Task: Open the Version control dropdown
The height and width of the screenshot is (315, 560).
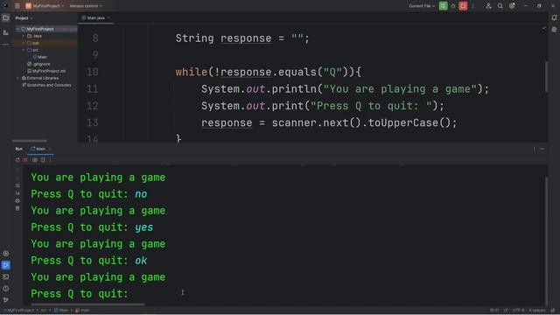Action: click(x=86, y=6)
